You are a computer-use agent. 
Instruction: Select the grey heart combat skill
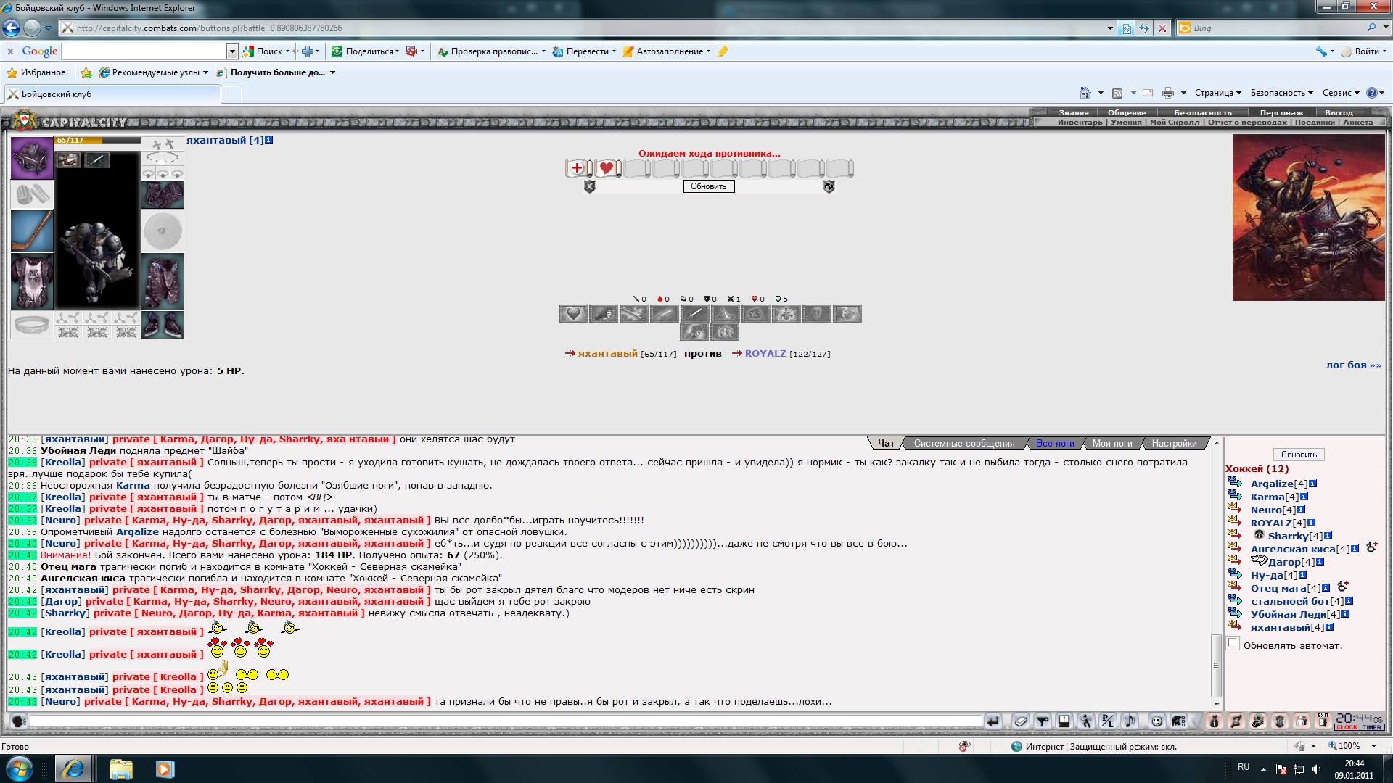point(573,314)
